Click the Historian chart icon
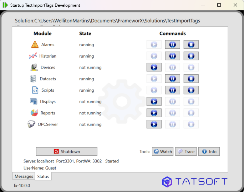 coord(33,56)
